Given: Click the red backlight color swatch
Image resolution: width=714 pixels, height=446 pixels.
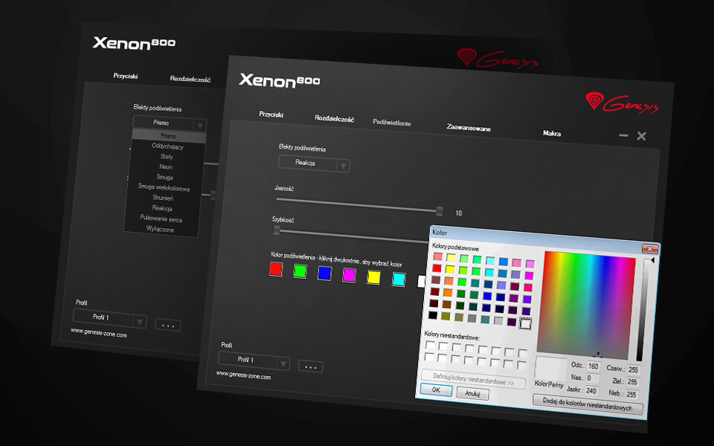Looking at the screenshot, I should [276, 270].
